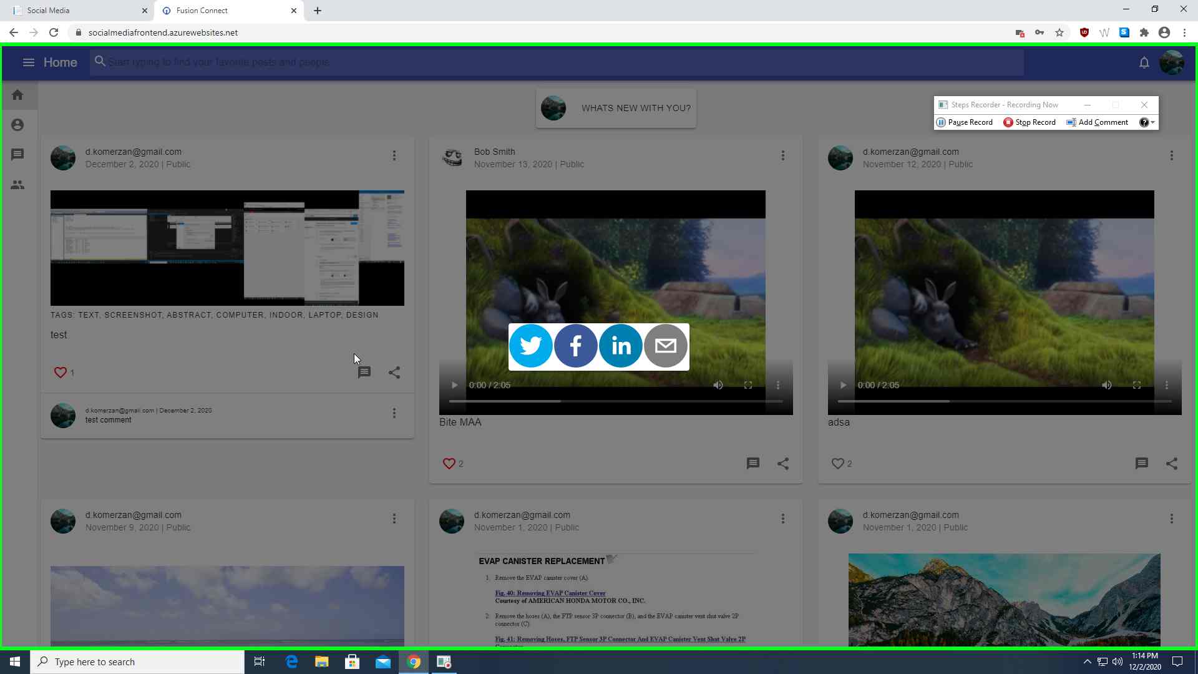Open the Friends sidebar icon
The image size is (1198, 674).
click(x=17, y=185)
